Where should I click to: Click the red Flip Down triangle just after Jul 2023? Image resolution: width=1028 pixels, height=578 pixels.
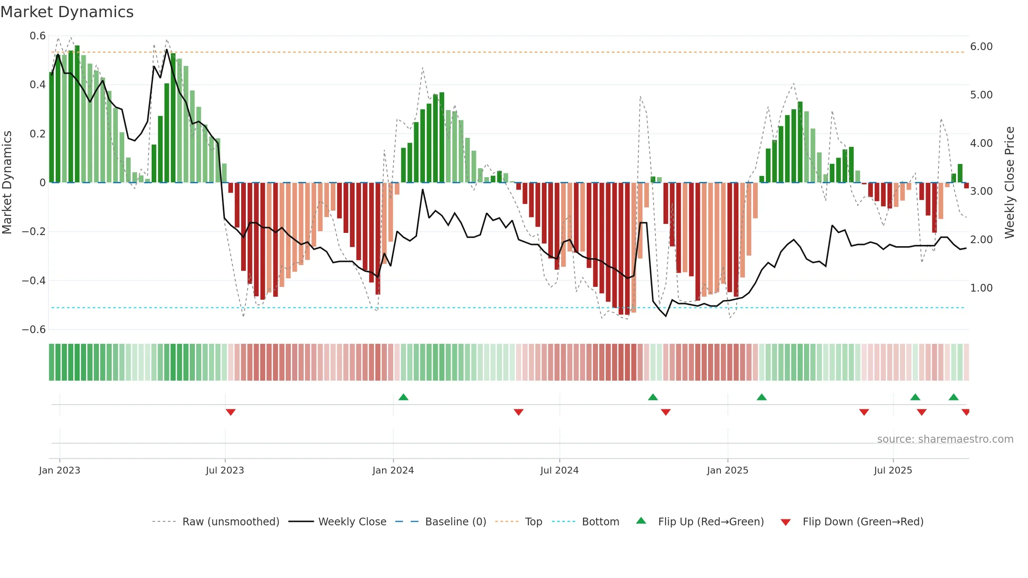pyautogui.click(x=230, y=412)
